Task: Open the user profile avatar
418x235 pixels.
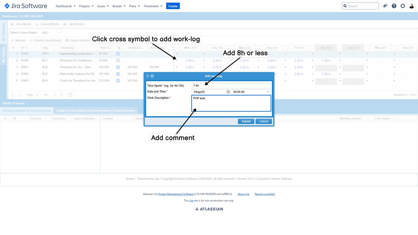Action: point(412,6)
